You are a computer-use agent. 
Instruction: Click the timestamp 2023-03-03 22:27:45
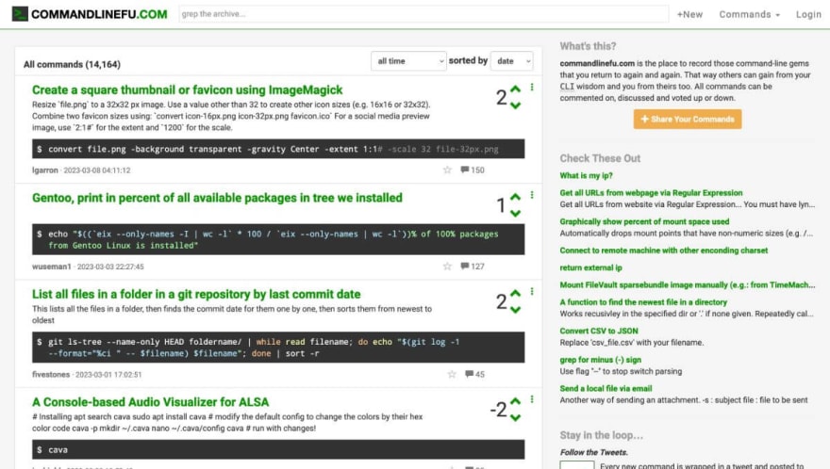tap(110, 267)
